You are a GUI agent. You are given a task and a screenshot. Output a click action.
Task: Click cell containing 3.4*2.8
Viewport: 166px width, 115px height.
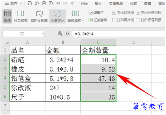click(x=63, y=69)
